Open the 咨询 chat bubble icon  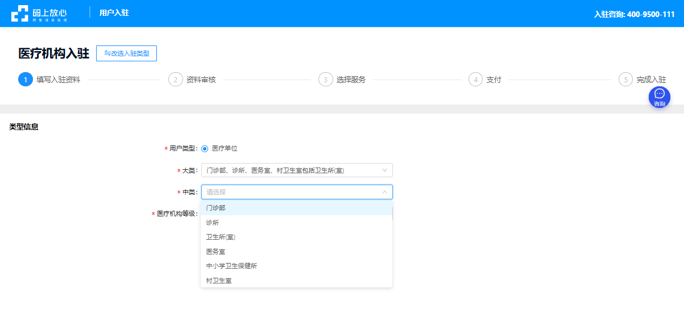click(x=660, y=97)
